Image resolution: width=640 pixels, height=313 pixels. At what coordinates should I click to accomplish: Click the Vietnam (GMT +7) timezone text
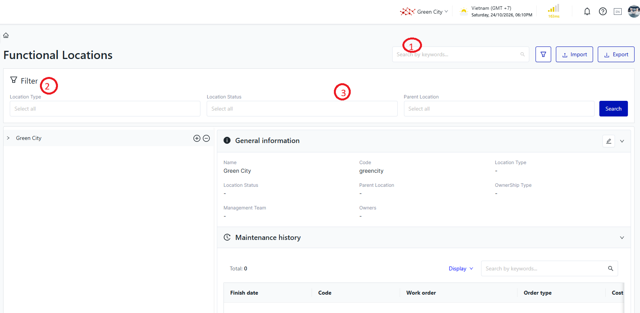coord(491,8)
